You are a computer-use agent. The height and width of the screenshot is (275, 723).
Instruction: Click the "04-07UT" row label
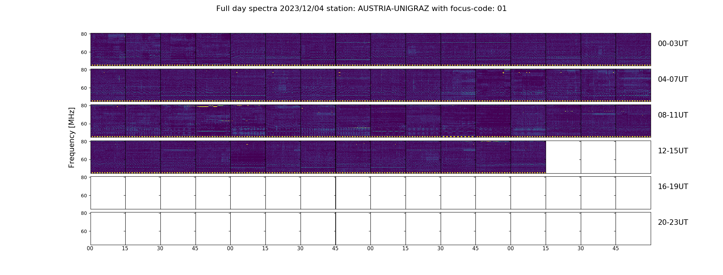point(673,79)
